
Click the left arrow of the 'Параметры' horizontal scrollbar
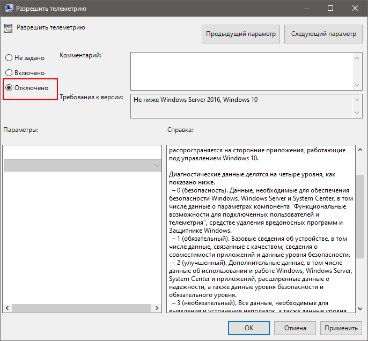pyautogui.click(x=7, y=308)
